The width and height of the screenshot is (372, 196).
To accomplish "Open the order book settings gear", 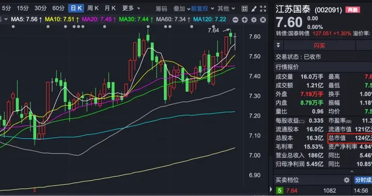I will (x=347, y=180).
